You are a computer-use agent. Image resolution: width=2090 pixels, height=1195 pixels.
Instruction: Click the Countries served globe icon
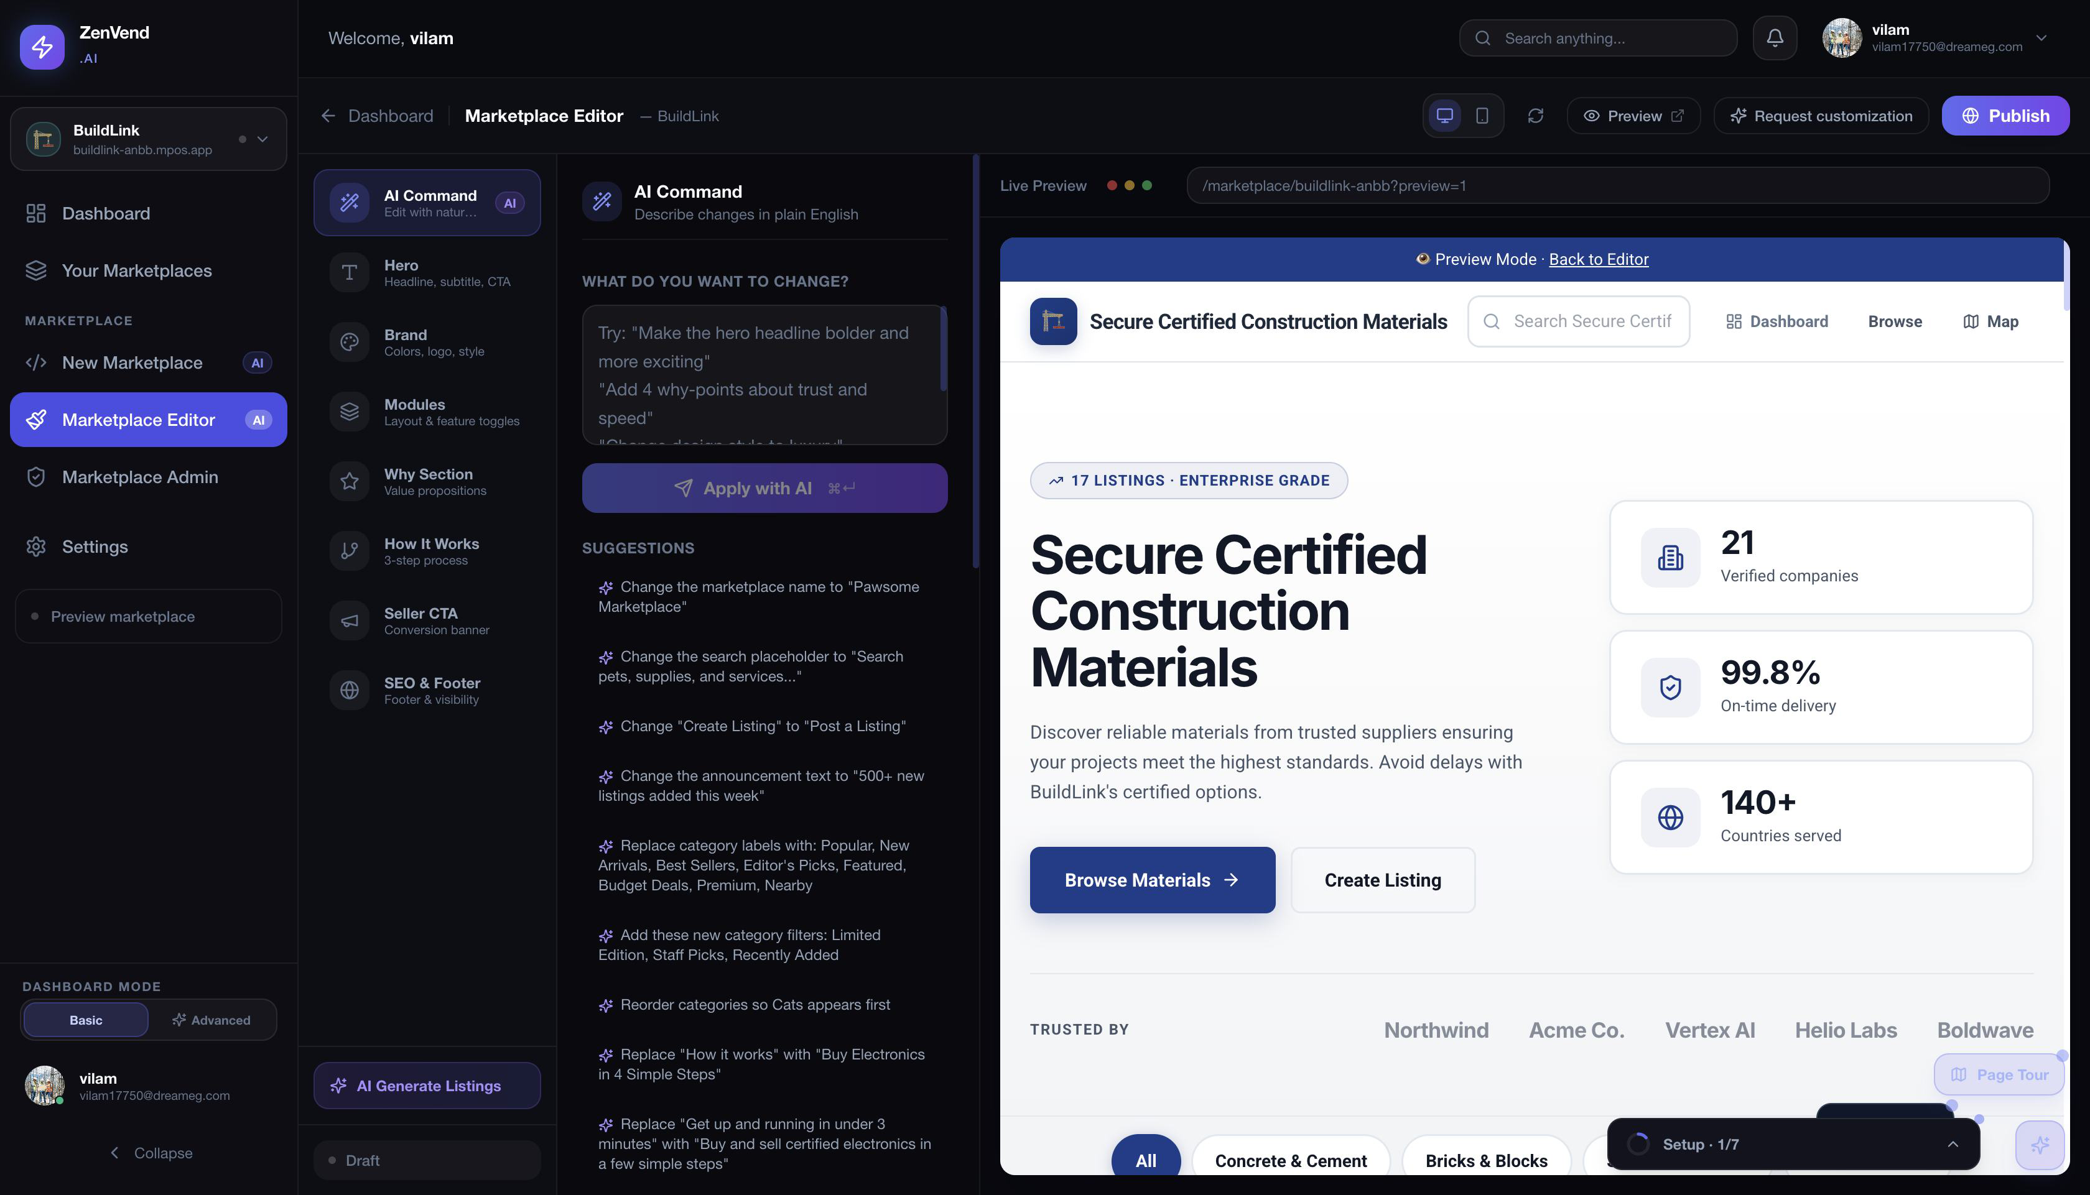(x=1670, y=818)
